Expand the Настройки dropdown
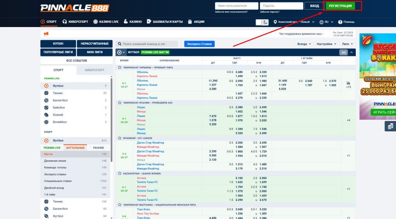Viewport: 396px width, 219px height. click(x=326, y=44)
